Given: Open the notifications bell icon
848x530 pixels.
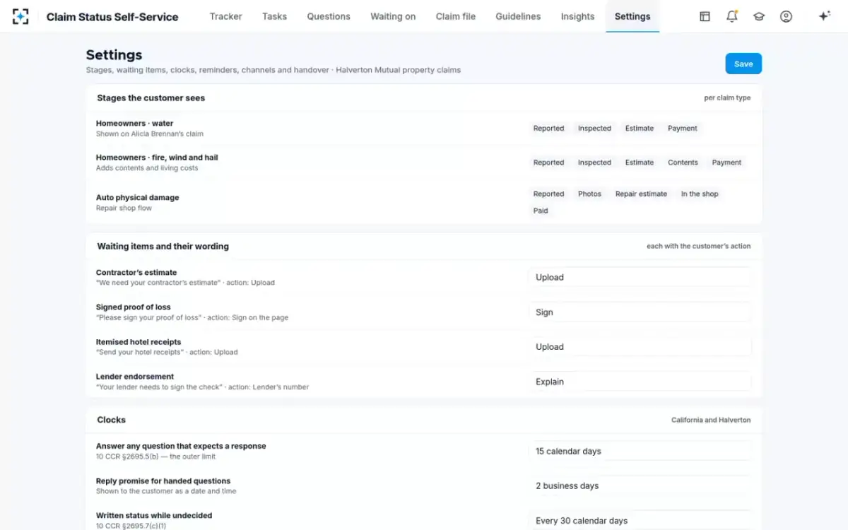Looking at the screenshot, I should tap(732, 16).
